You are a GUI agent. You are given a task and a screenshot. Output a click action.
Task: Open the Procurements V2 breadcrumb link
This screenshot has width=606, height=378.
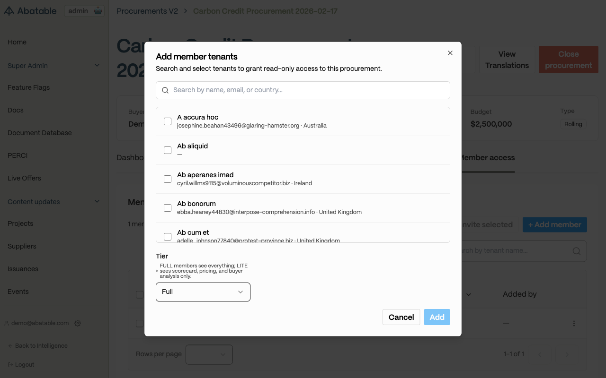(x=147, y=11)
